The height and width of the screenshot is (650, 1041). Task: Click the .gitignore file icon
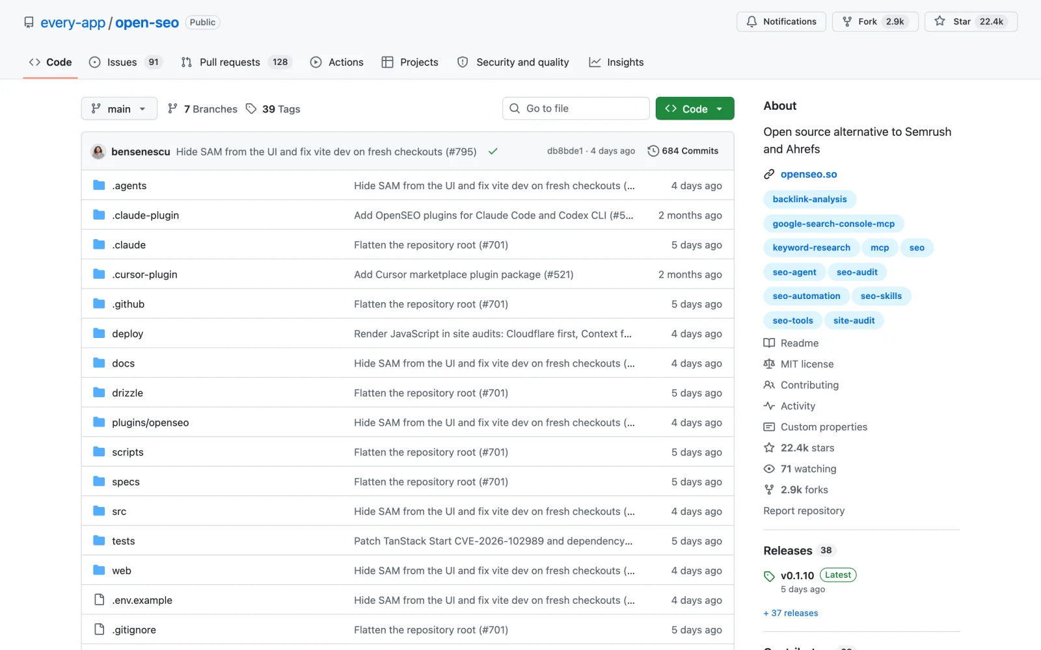99,629
